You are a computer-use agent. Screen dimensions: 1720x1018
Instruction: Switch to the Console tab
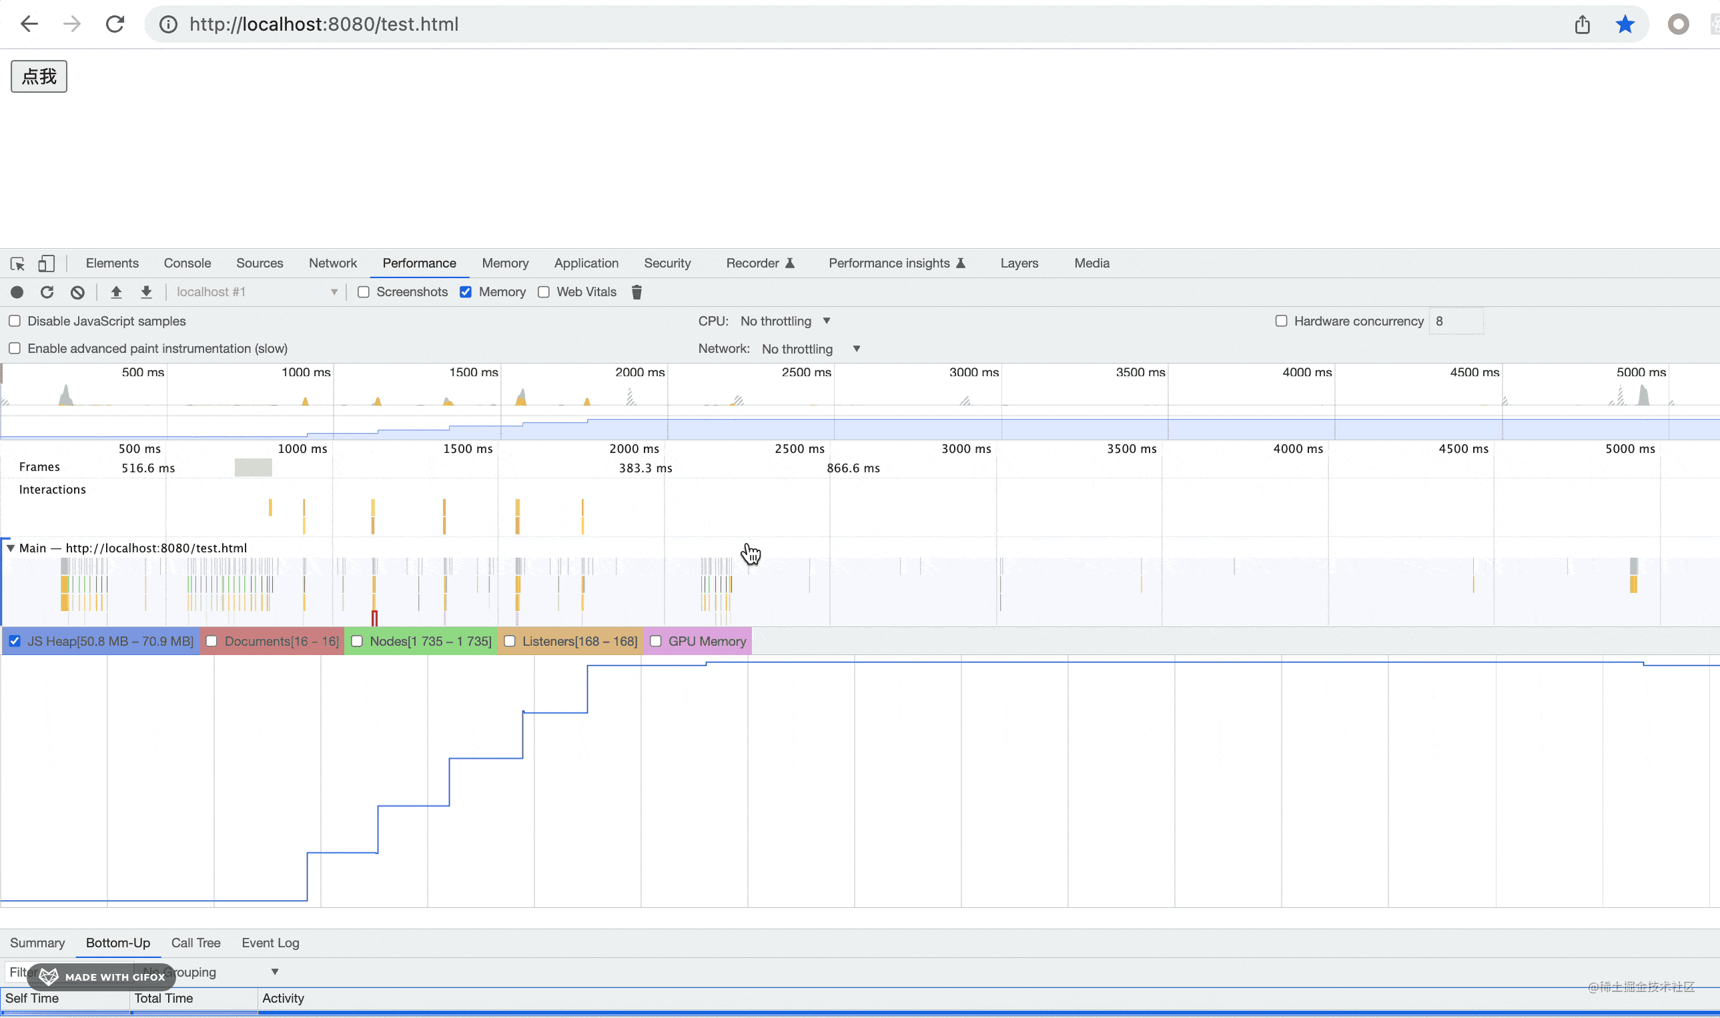(x=187, y=264)
